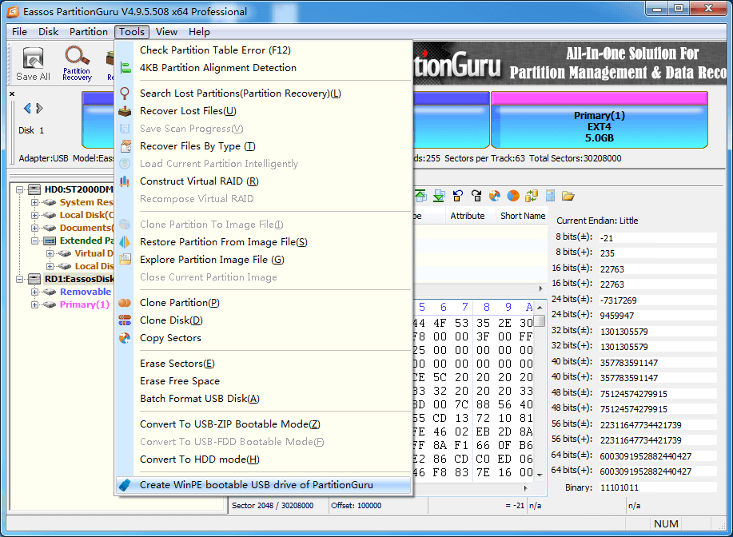Viewport: 733px width, 537px height.
Task: Click the Copy Sectors menu icon
Action: tap(125, 338)
